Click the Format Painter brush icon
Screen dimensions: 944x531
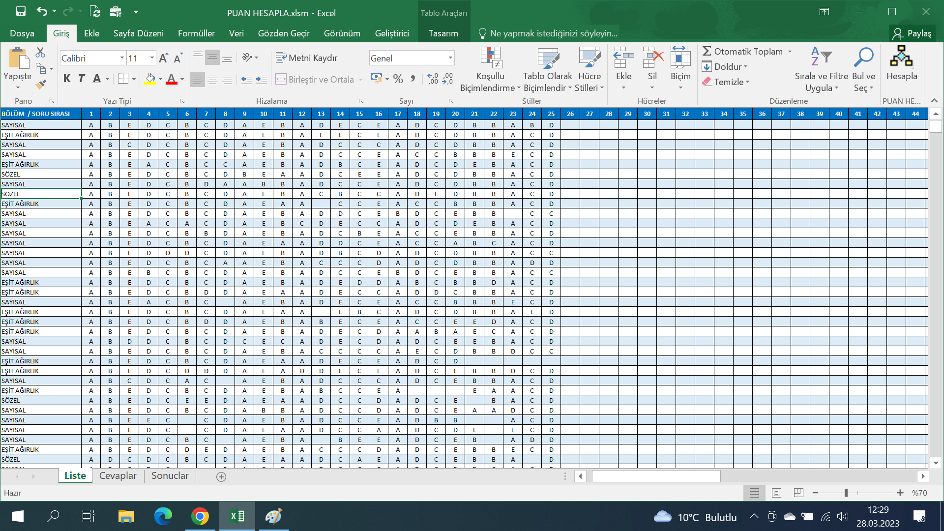click(x=41, y=85)
